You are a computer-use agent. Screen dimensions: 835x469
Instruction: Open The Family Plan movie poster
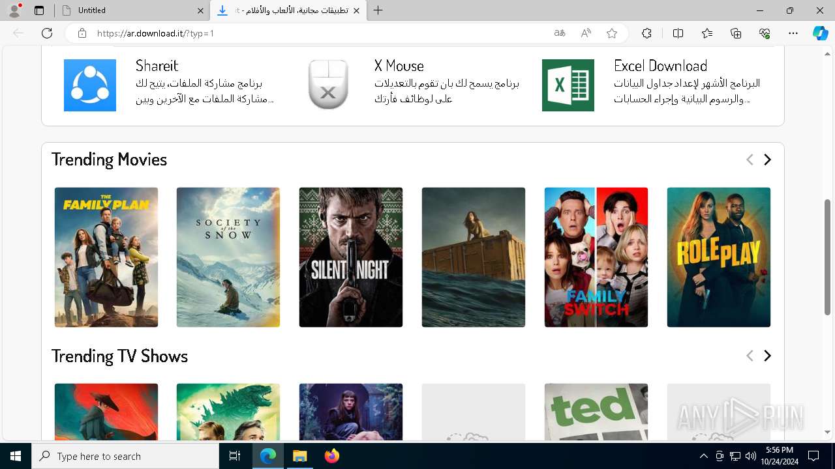click(x=106, y=257)
